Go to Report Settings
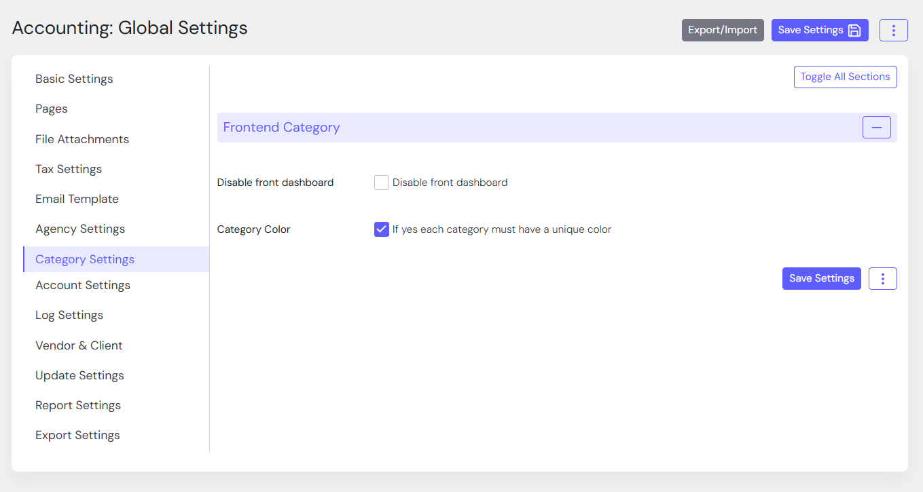923x492 pixels. click(78, 405)
